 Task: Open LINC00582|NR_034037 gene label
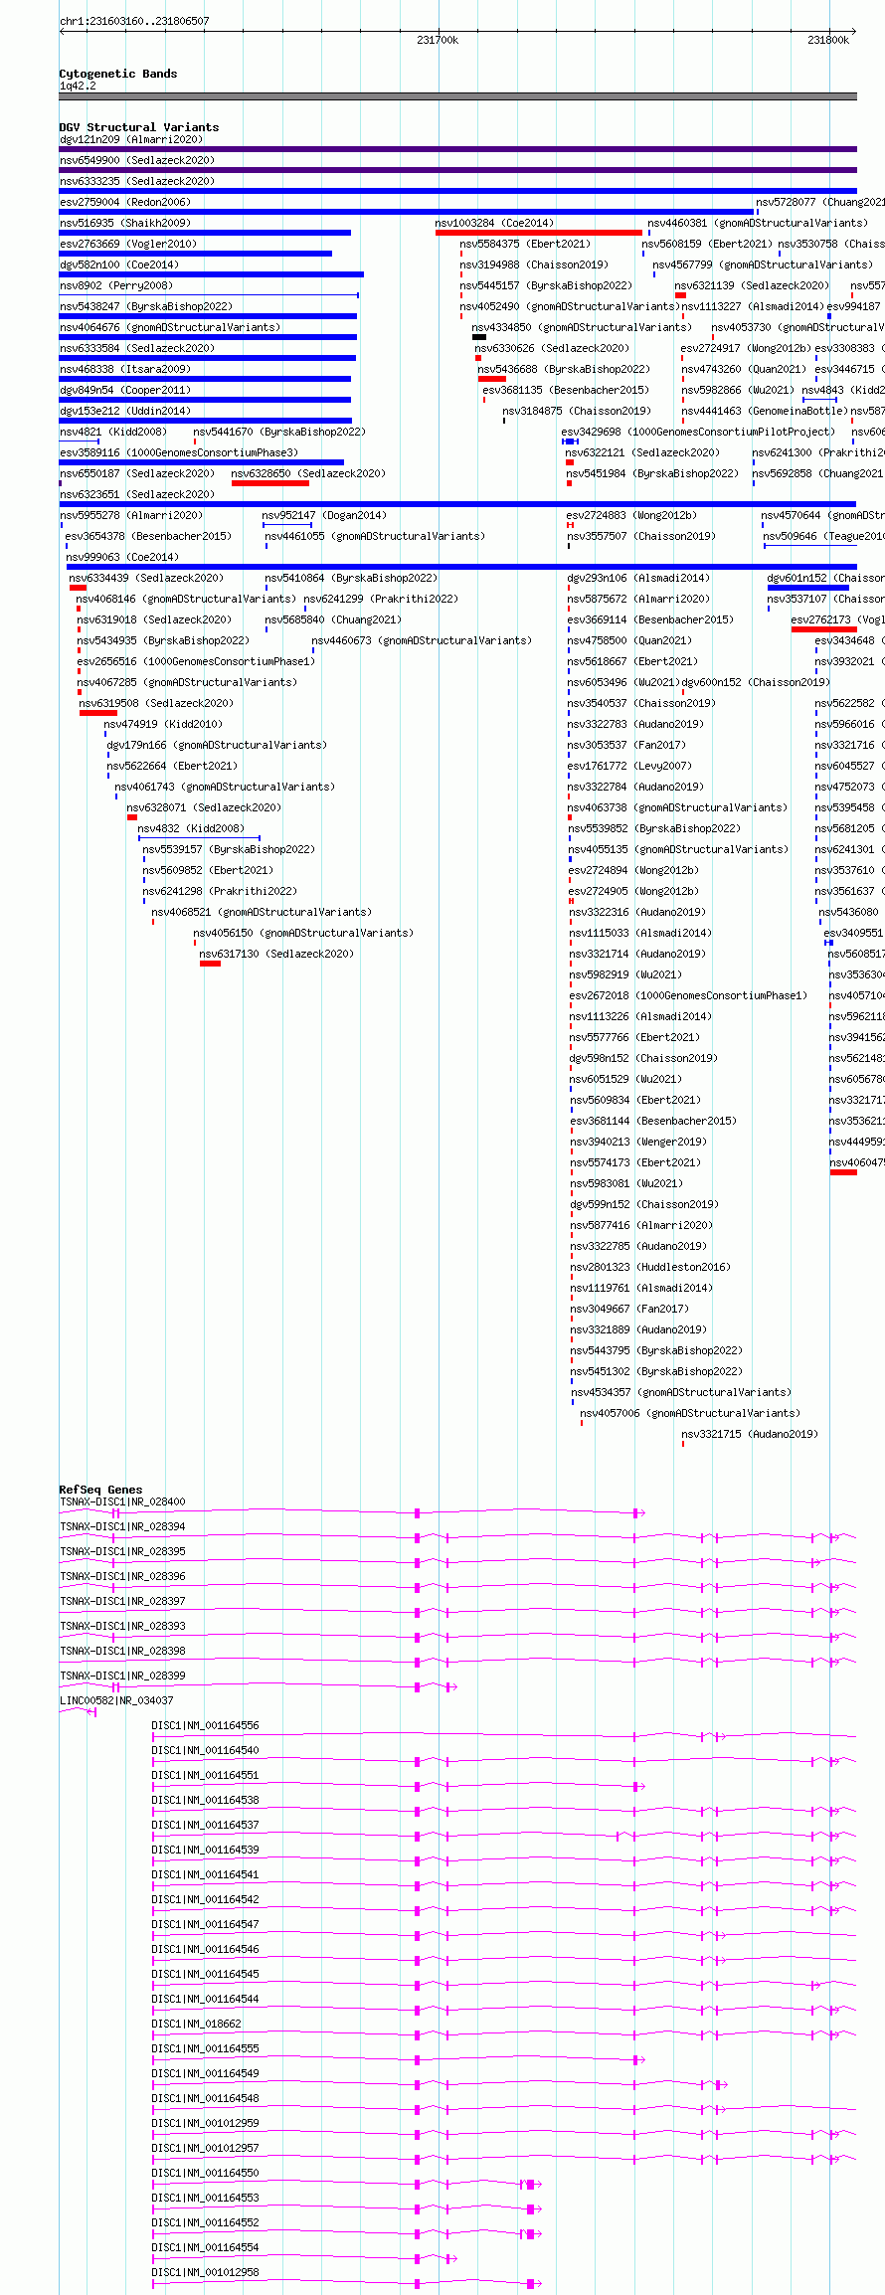(x=116, y=1700)
